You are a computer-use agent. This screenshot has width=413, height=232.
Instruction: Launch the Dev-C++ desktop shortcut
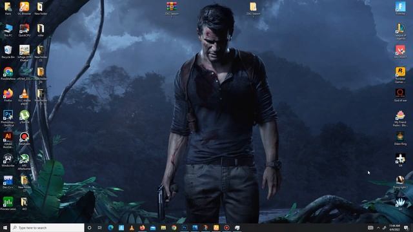8,182
